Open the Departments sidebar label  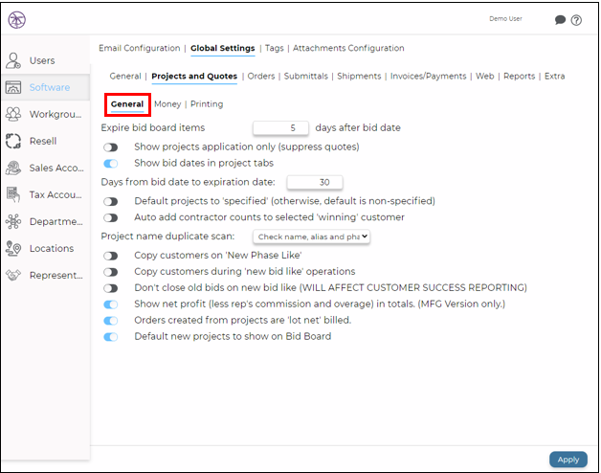tap(56, 222)
